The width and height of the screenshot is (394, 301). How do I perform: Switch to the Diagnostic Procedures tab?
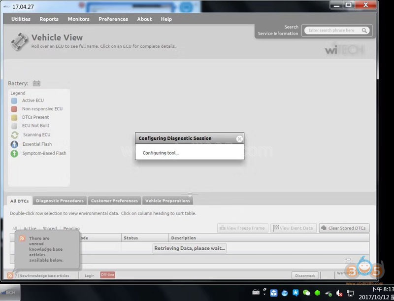[x=60, y=201]
